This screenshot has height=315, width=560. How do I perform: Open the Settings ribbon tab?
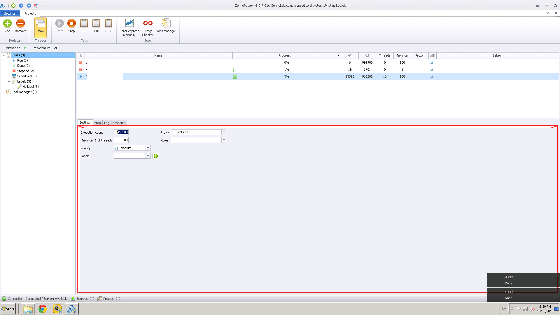pos(10,13)
